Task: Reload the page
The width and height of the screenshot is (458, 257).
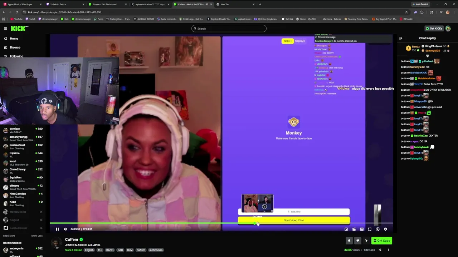Action: click(x=16, y=12)
